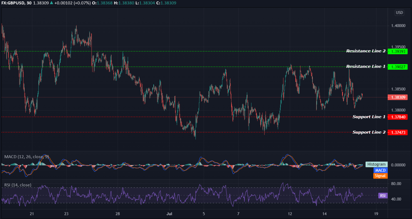Select the FX:GBPUSD symbol title
Image resolution: width=412 pixels, height=219 pixels.
(13, 3)
